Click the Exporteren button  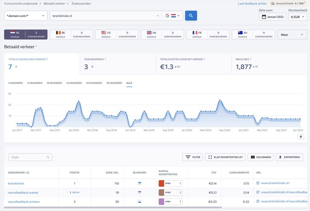(289, 157)
